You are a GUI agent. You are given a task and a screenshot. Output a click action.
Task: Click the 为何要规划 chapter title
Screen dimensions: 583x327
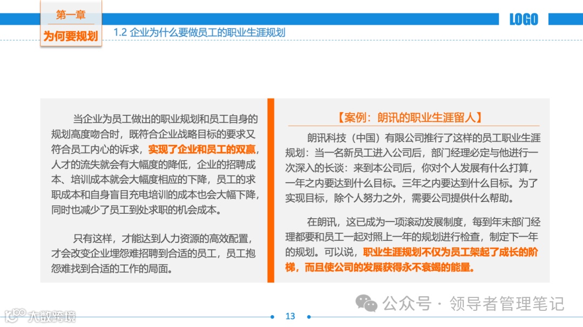coord(71,36)
